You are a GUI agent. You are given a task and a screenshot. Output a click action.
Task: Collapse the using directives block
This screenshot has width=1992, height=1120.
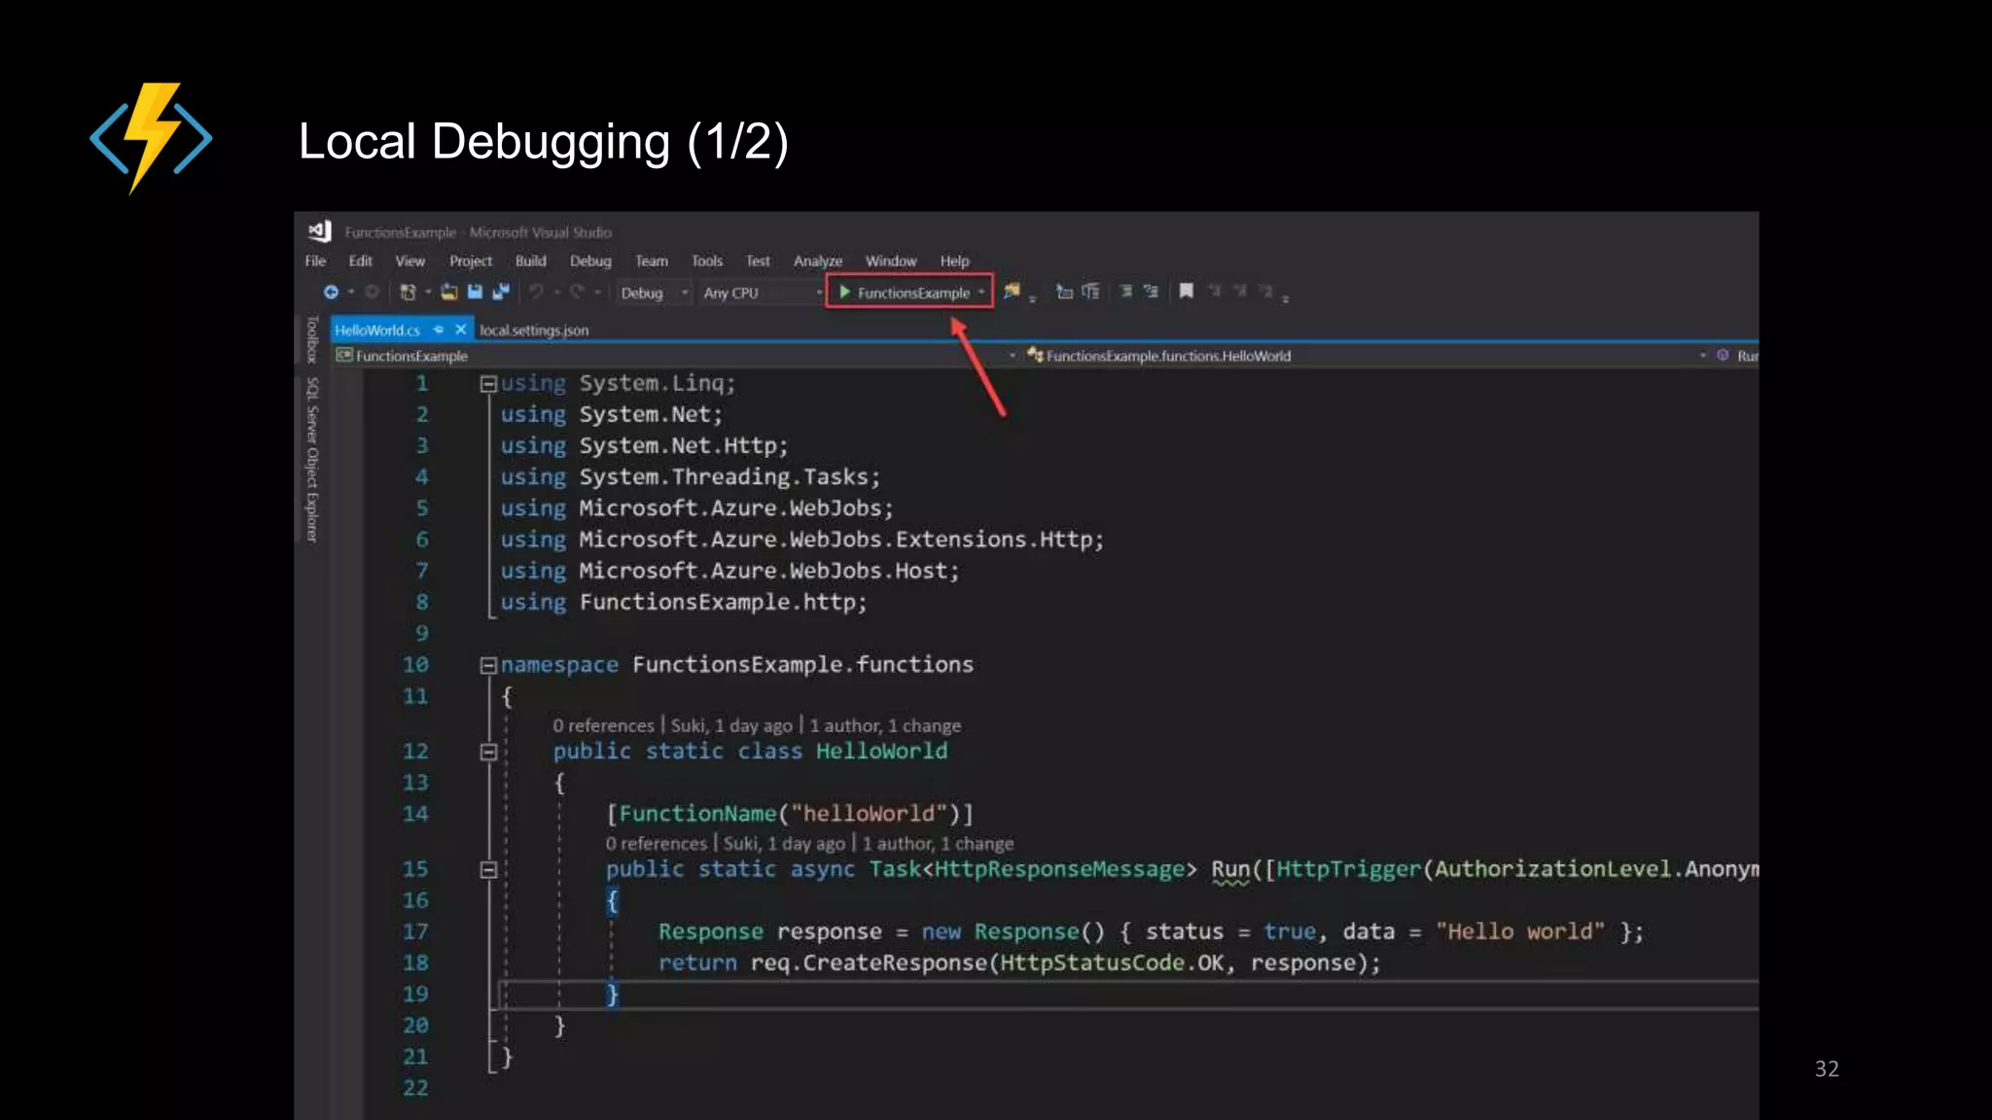coord(488,384)
